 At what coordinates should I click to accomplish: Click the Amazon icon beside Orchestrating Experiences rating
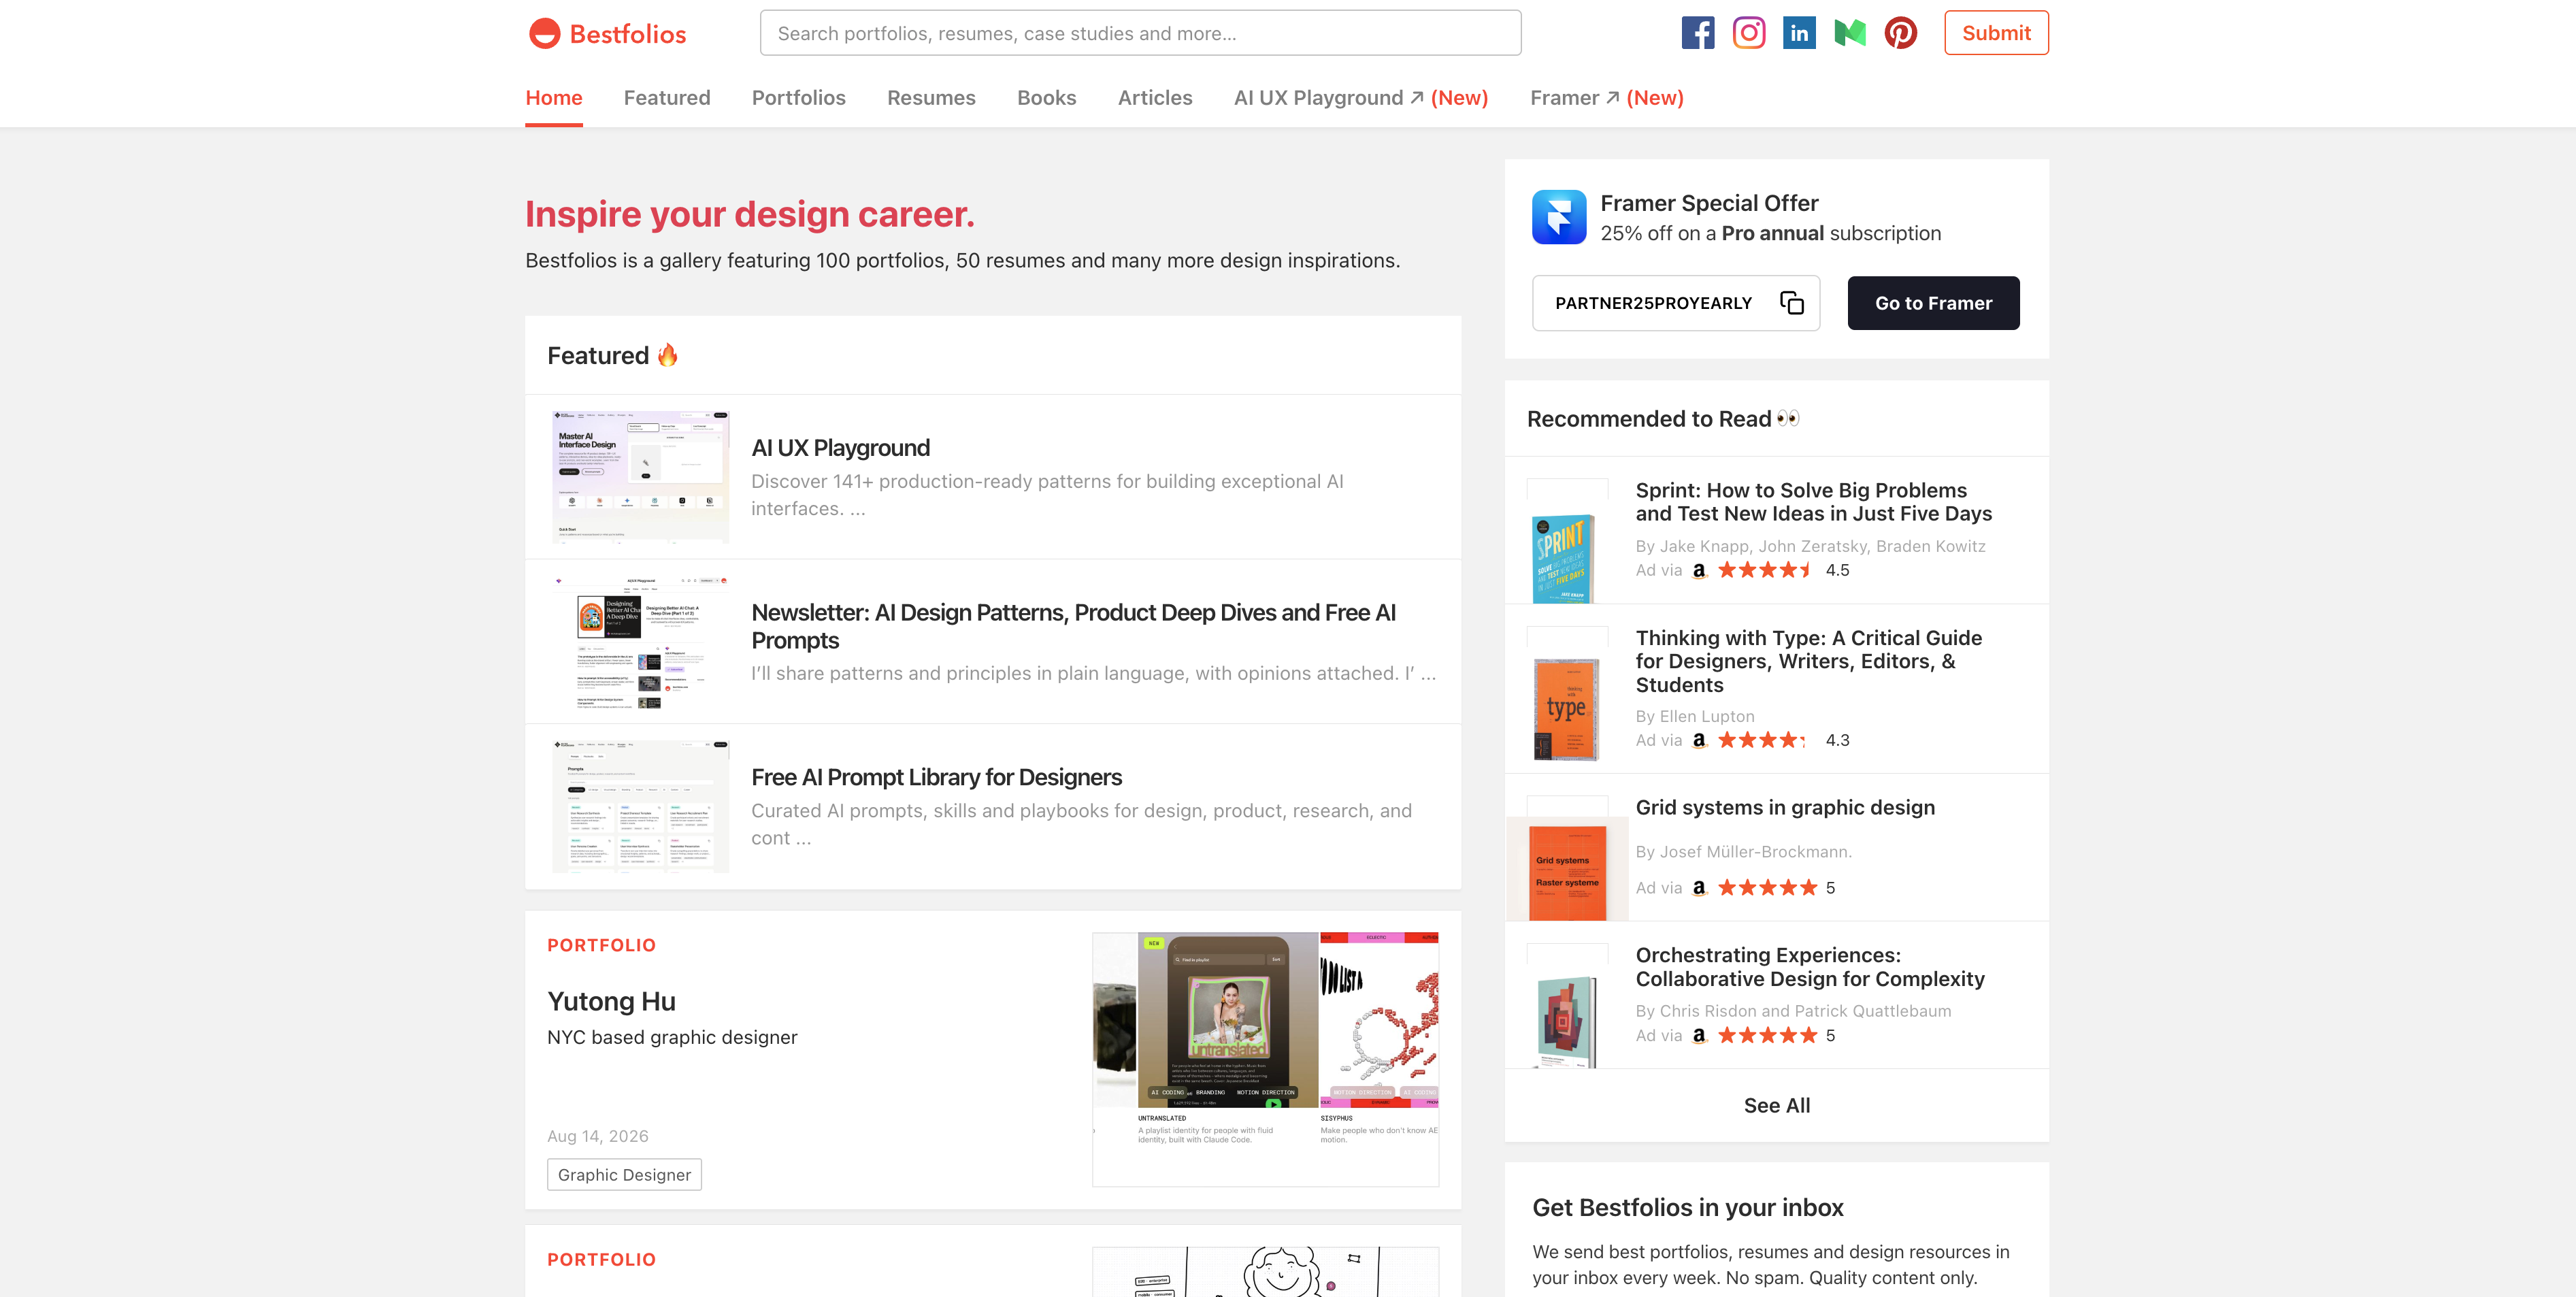pos(1699,1036)
